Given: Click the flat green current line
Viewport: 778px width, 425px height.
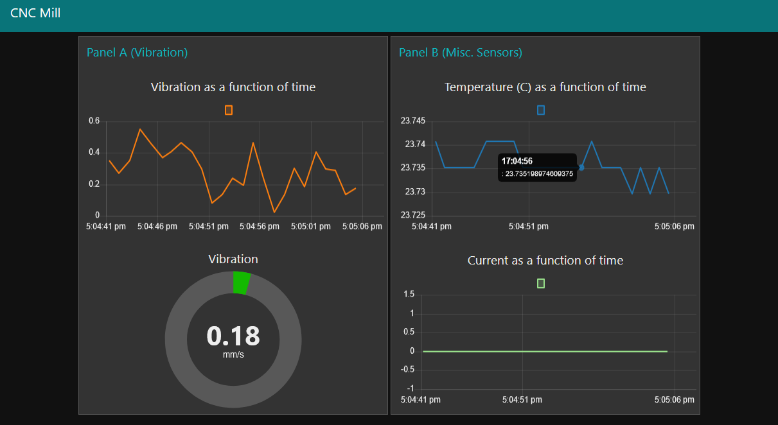Looking at the screenshot, I should (x=545, y=351).
